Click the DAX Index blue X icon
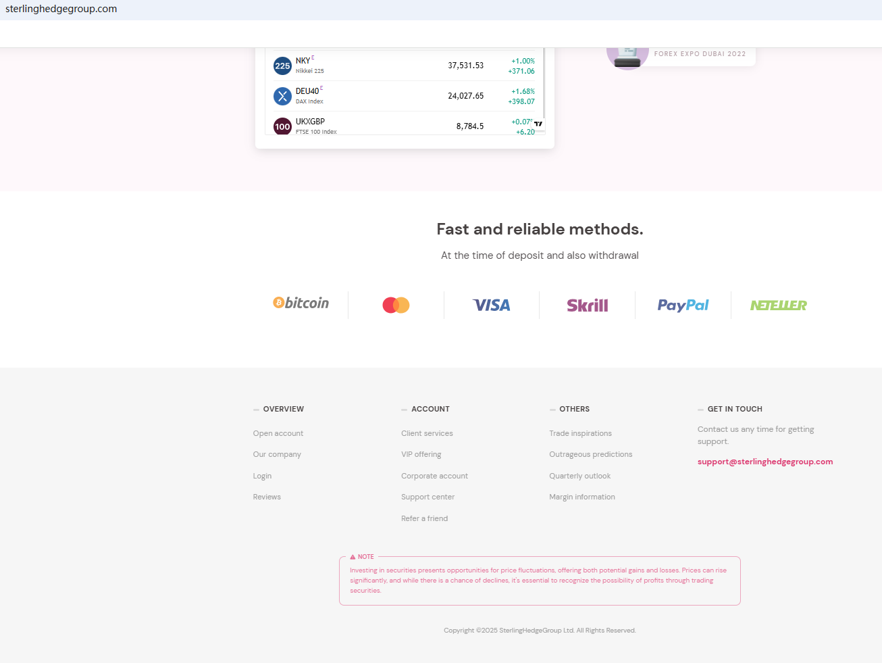Viewport: 882px width, 663px height. coord(282,96)
